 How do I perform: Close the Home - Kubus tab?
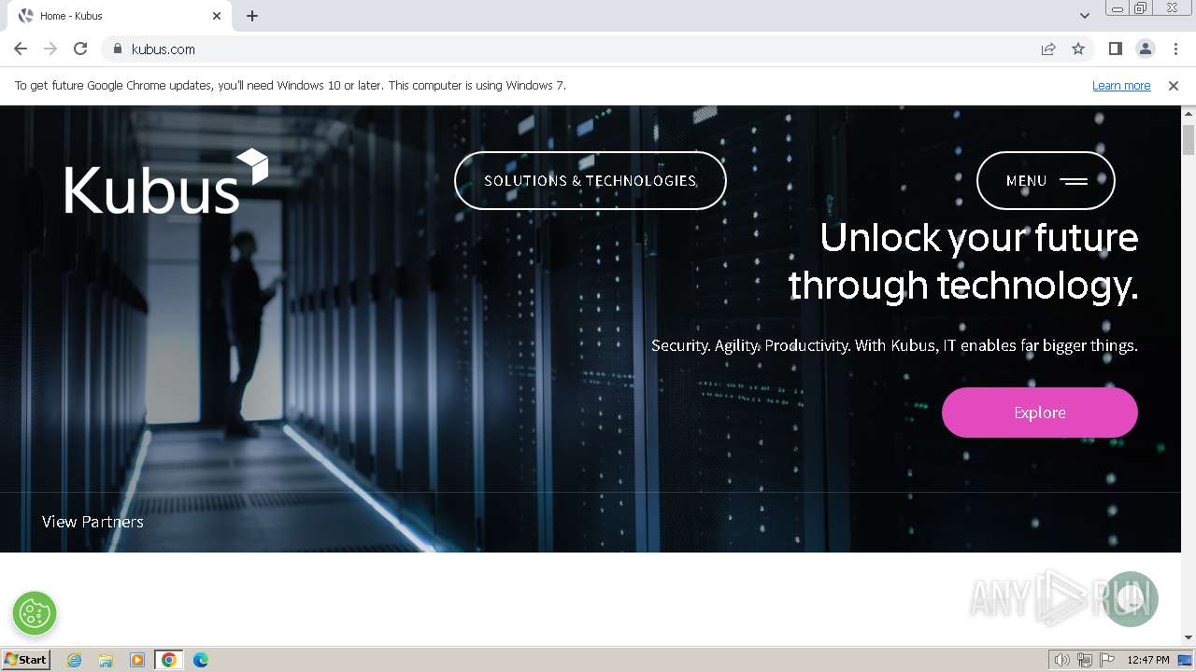pyautogui.click(x=217, y=16)
